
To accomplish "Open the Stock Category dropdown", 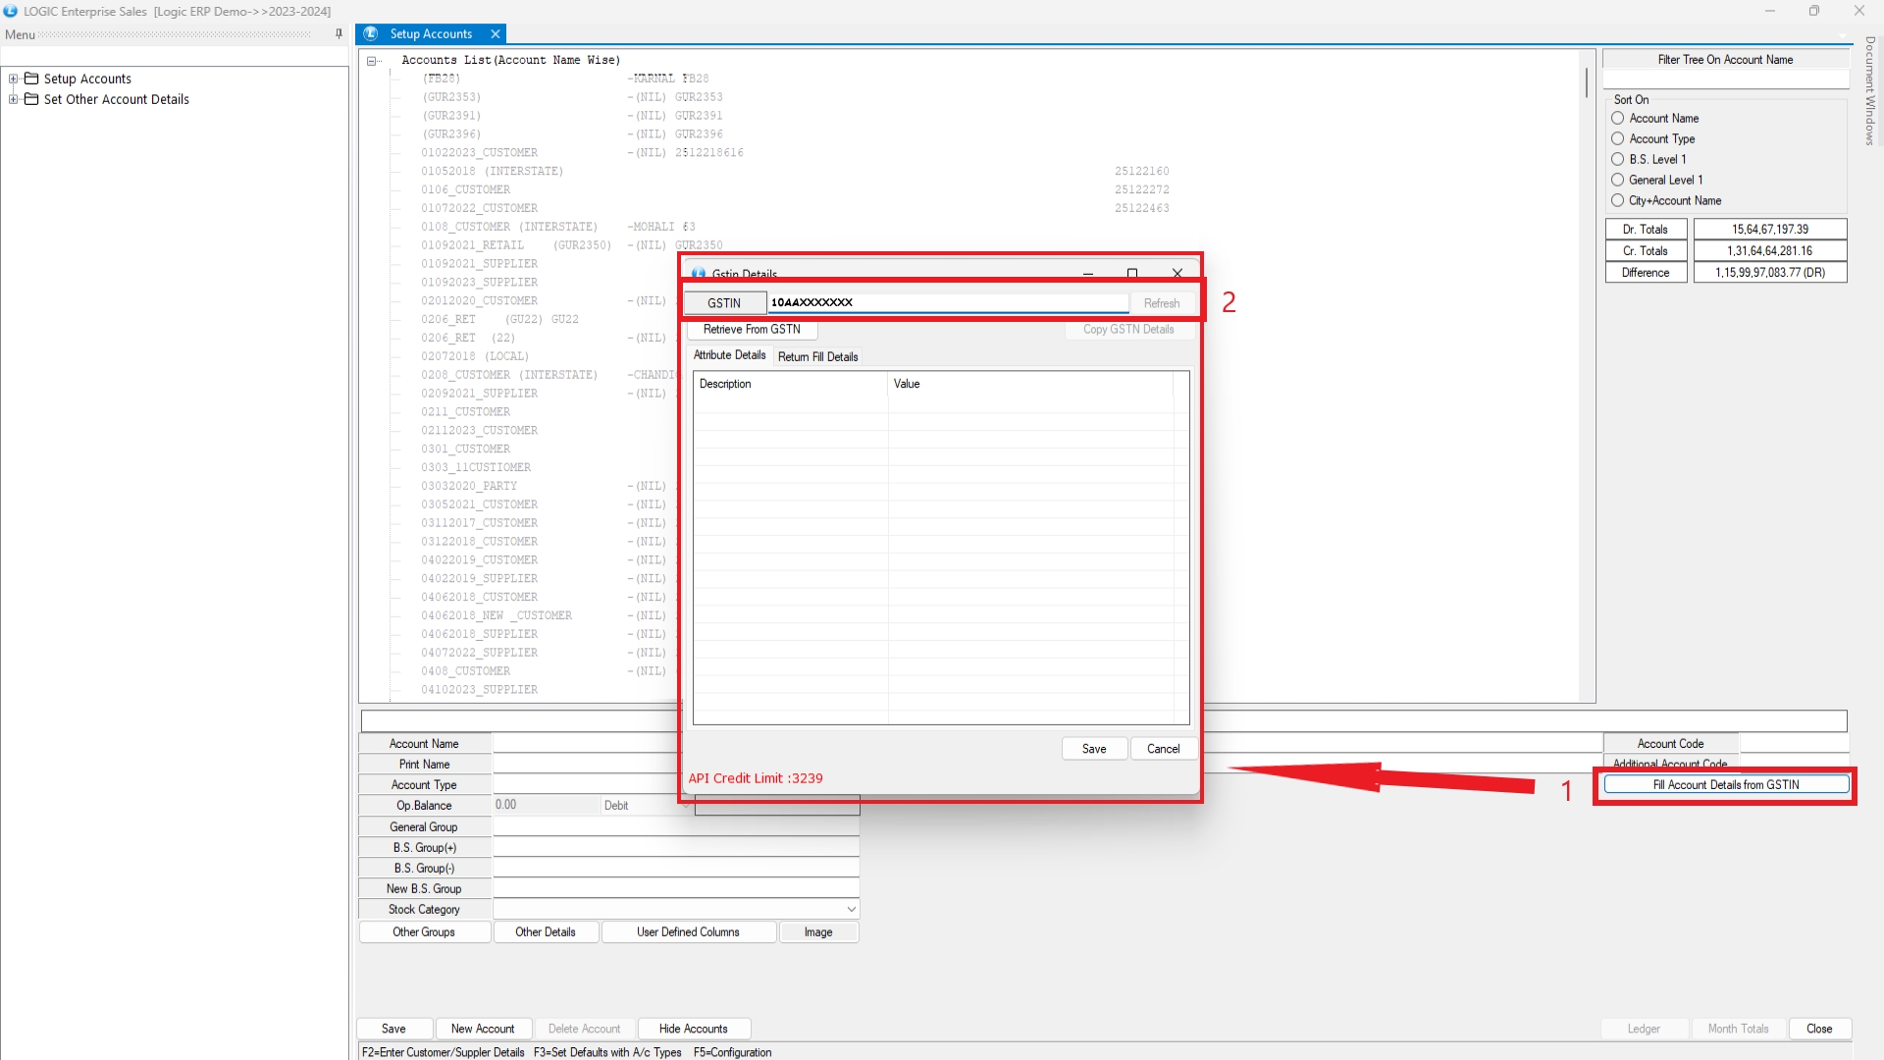I will 851,910.
